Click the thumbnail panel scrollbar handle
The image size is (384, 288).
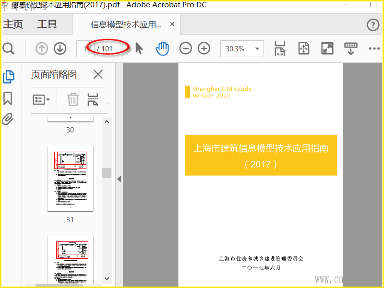click(x=107, y=173)
